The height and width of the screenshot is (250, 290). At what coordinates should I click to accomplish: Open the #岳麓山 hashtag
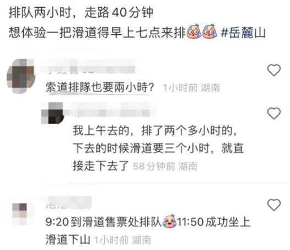243,33
